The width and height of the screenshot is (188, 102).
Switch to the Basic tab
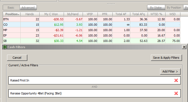coord(11,8)
